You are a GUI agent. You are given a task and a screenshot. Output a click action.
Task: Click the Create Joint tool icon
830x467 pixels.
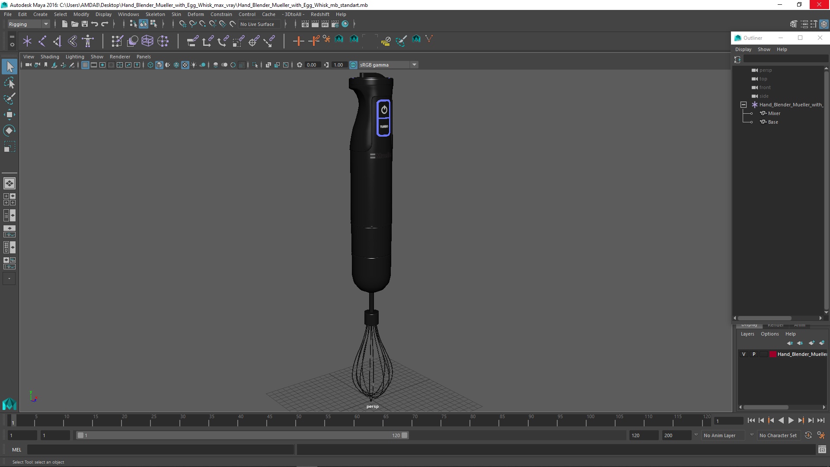42,41
